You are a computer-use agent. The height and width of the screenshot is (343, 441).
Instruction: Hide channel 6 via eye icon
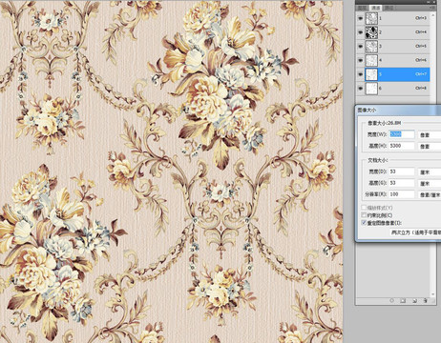pyautogui.click(x=360, y=88)
